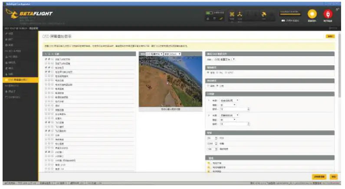The width and height of the screenshot is (345, 189).
Task: Select the Auto video format radio
Action: [x=208, y=73]
